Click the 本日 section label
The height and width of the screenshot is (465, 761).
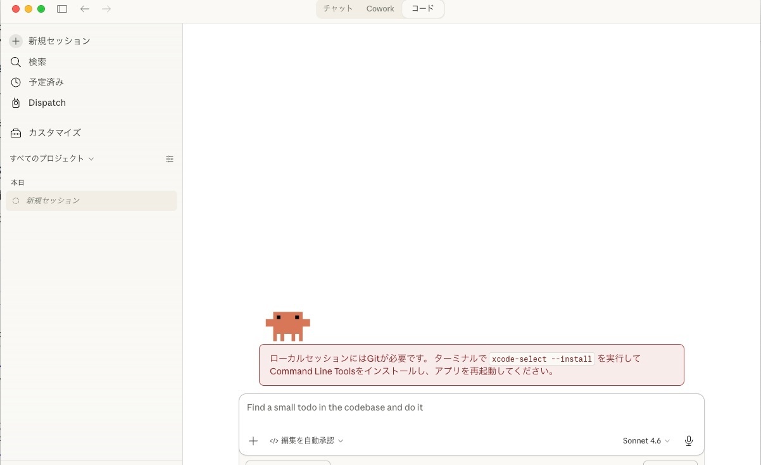click(x=17, y=182)
